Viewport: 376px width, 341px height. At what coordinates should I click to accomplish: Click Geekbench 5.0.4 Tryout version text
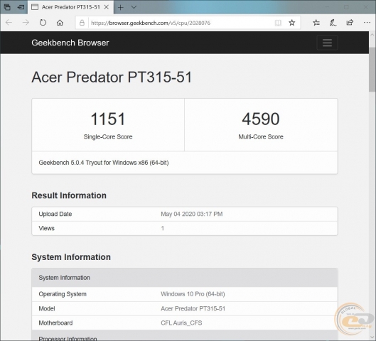tap(104, 163)
